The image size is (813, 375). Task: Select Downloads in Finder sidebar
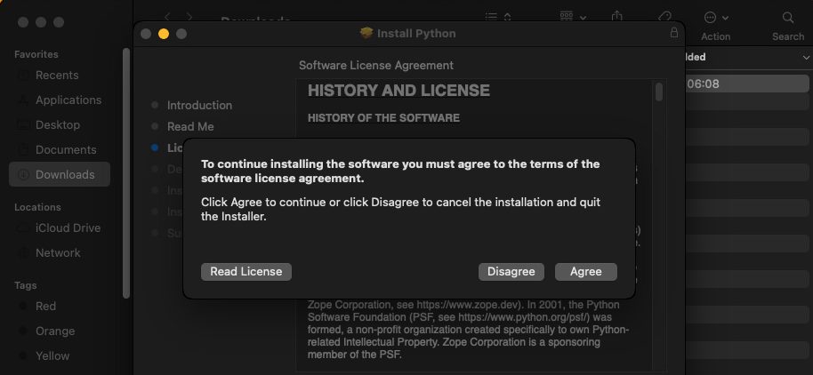coord(60,174)
